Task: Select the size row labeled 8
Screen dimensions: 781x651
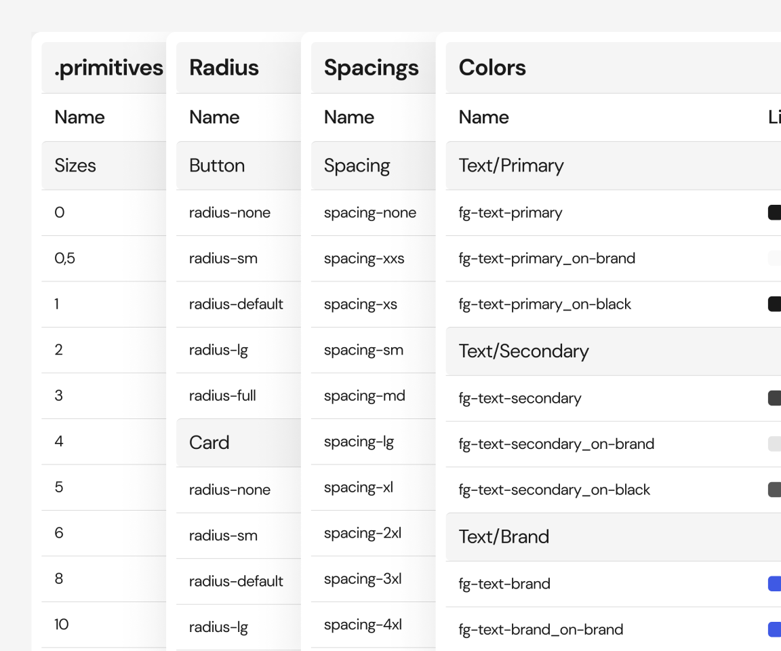Action: [104, 579]
